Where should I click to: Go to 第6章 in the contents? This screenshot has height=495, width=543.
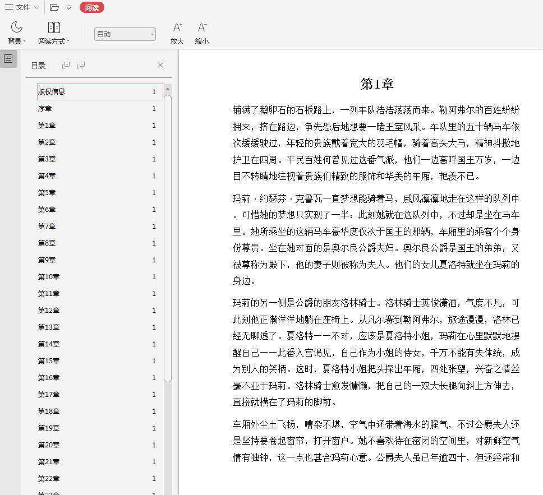(x=100, y=210)
